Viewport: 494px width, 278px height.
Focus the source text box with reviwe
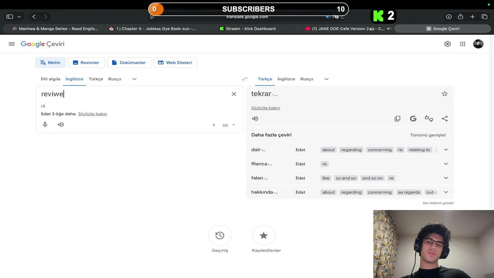pyautogui.click(x=133, y=94)
